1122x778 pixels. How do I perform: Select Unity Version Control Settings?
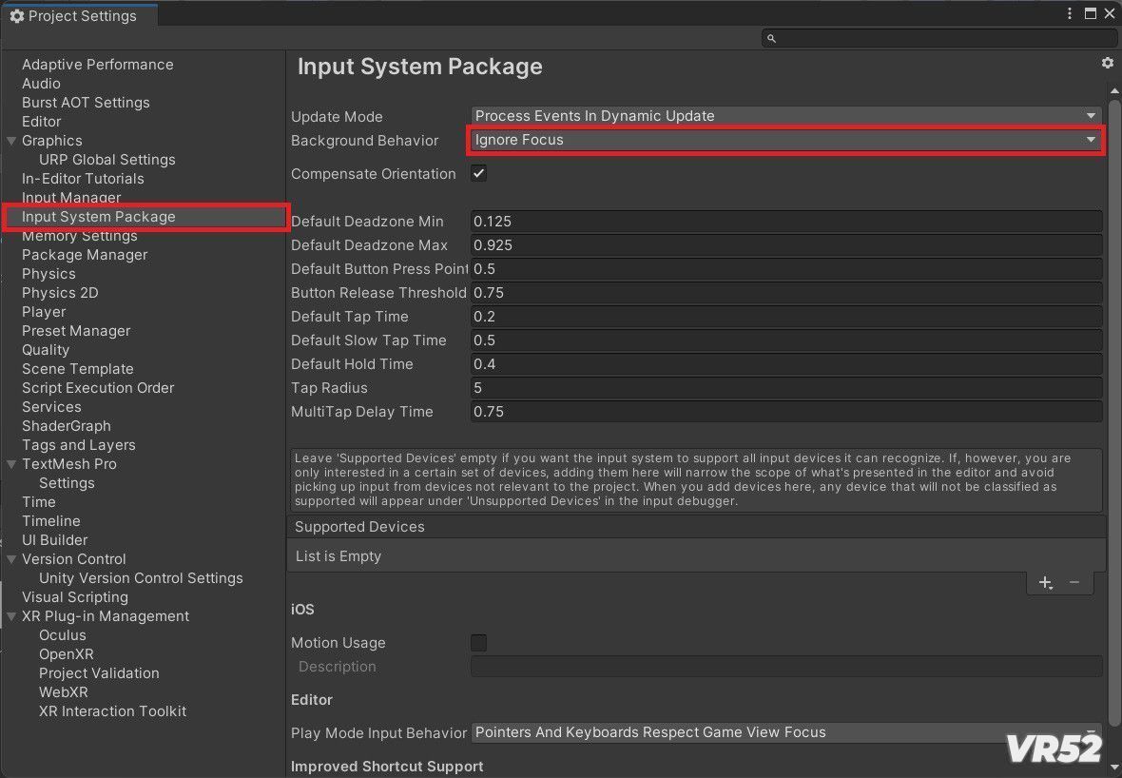pyautogui.click(x=141, y=578)
